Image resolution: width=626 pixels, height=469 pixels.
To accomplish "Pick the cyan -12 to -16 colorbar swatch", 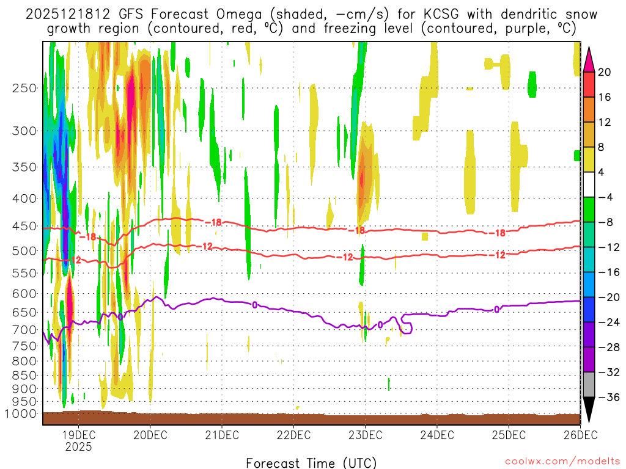I will point(589,260).
